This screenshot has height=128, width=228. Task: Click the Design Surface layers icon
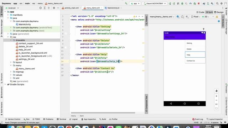[178, 17]
